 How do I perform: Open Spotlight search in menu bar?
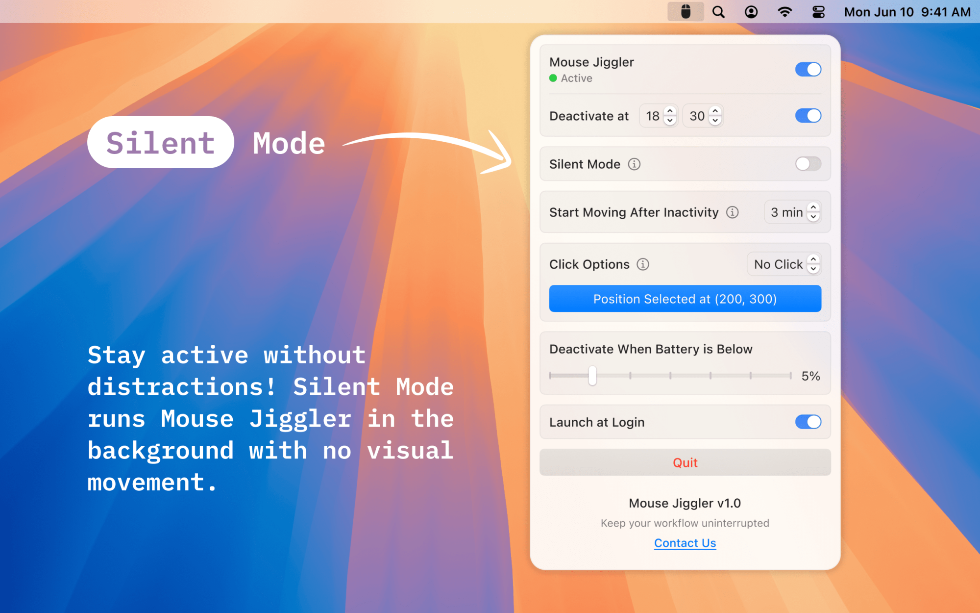(718, 12)
